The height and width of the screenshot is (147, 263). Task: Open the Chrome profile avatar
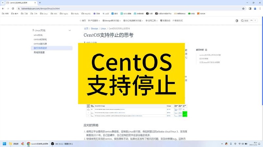point(255,8)
